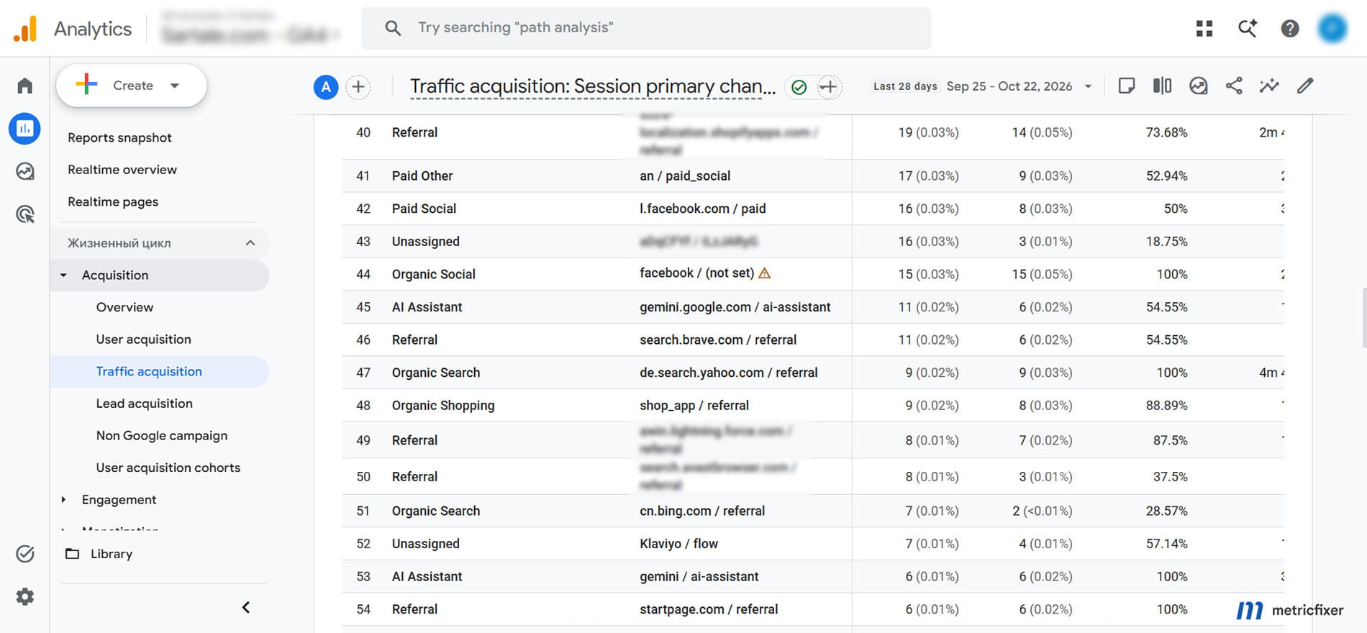
Task: Open Acquisition Overview
Action: coord(124,307)
